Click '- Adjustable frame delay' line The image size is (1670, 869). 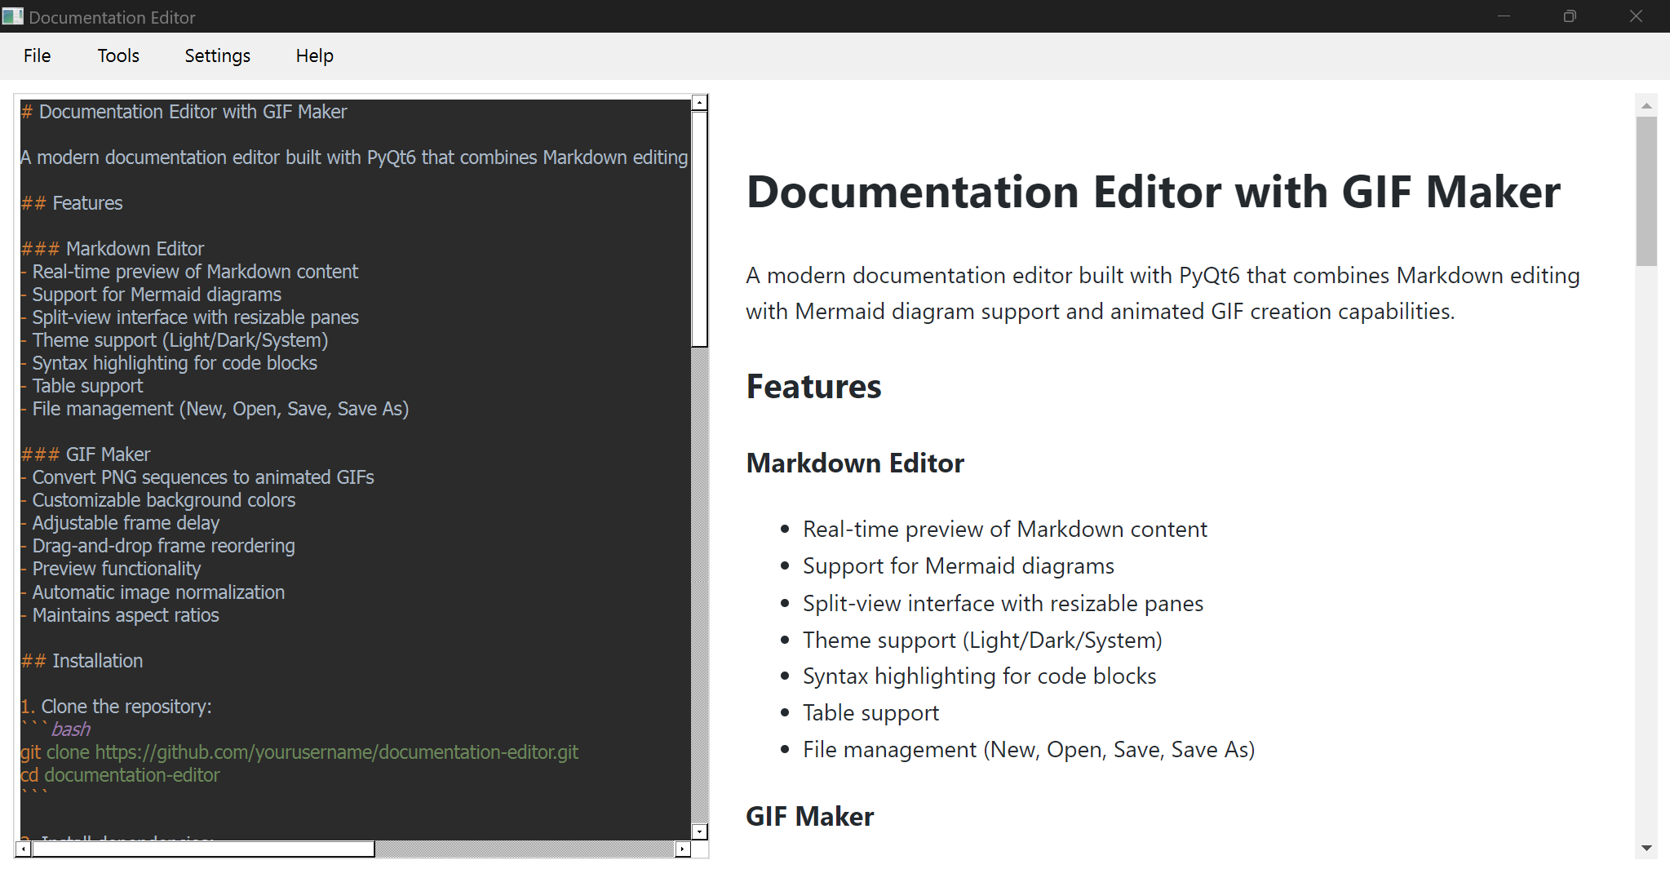tap(120, 523)
